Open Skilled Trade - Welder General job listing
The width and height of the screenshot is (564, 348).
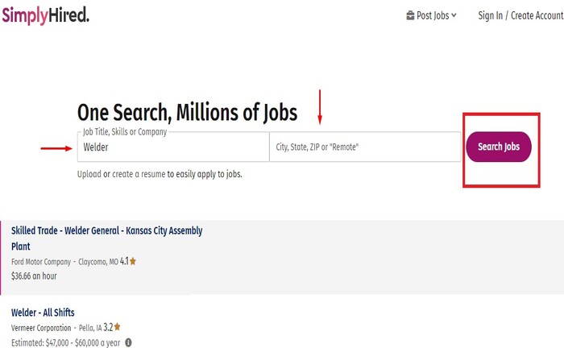pyautogui.click(x=107, y=238)
